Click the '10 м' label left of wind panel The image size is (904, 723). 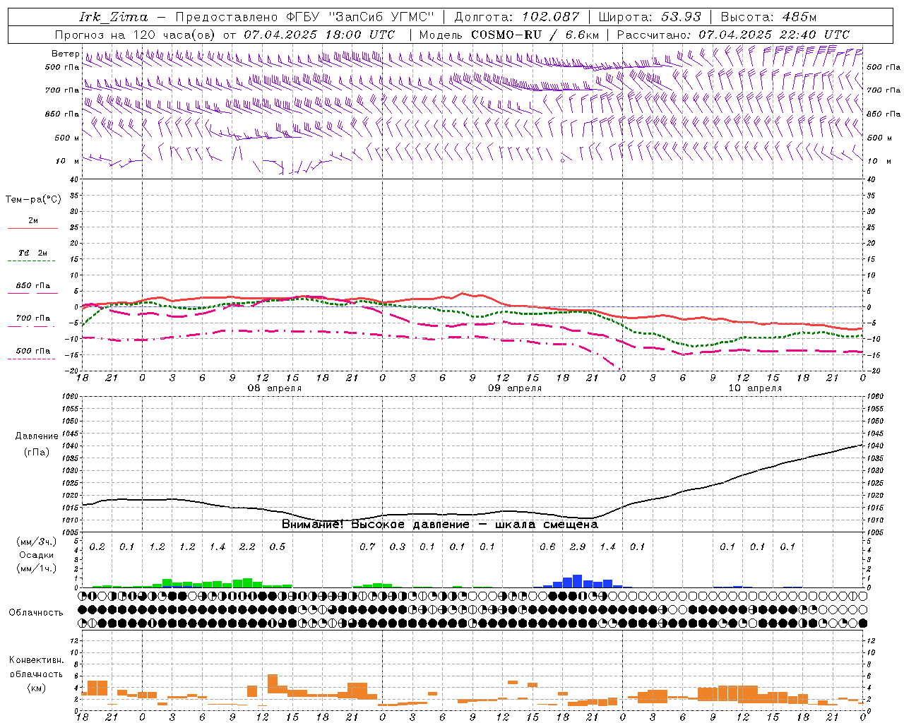(67, 161)
